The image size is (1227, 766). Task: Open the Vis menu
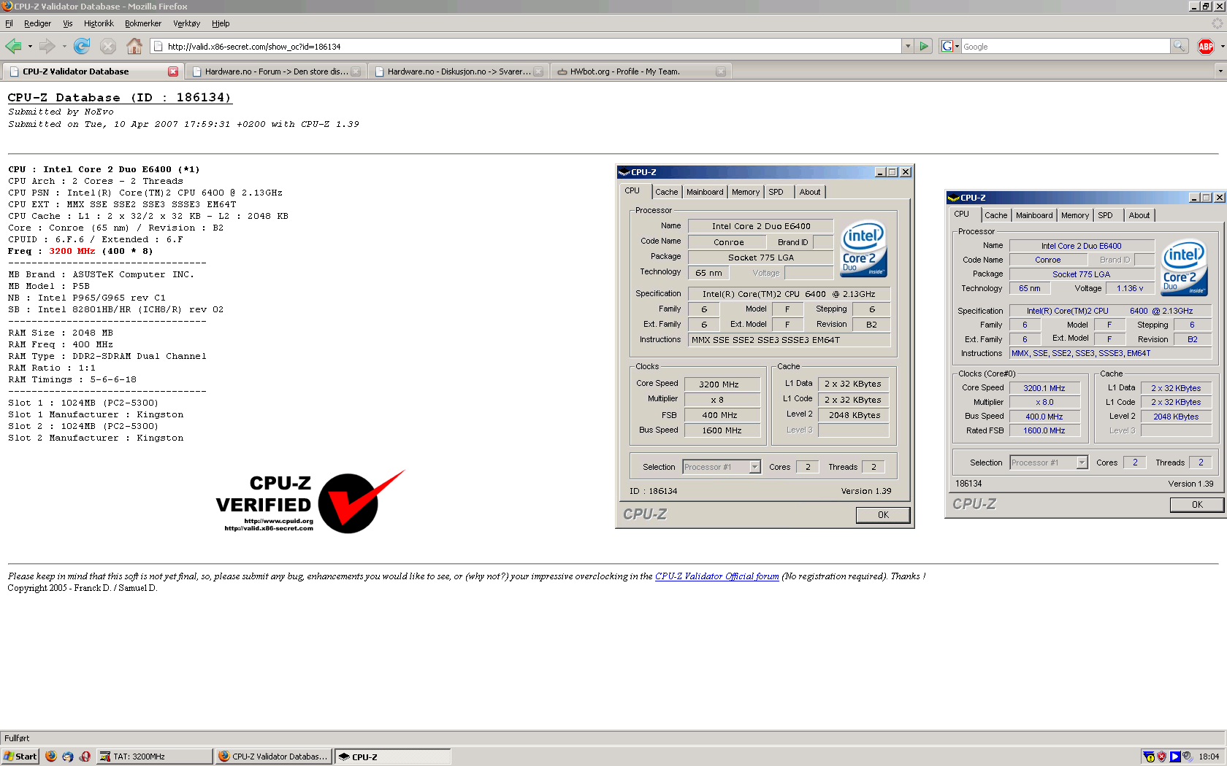click(x=67, y=23)
